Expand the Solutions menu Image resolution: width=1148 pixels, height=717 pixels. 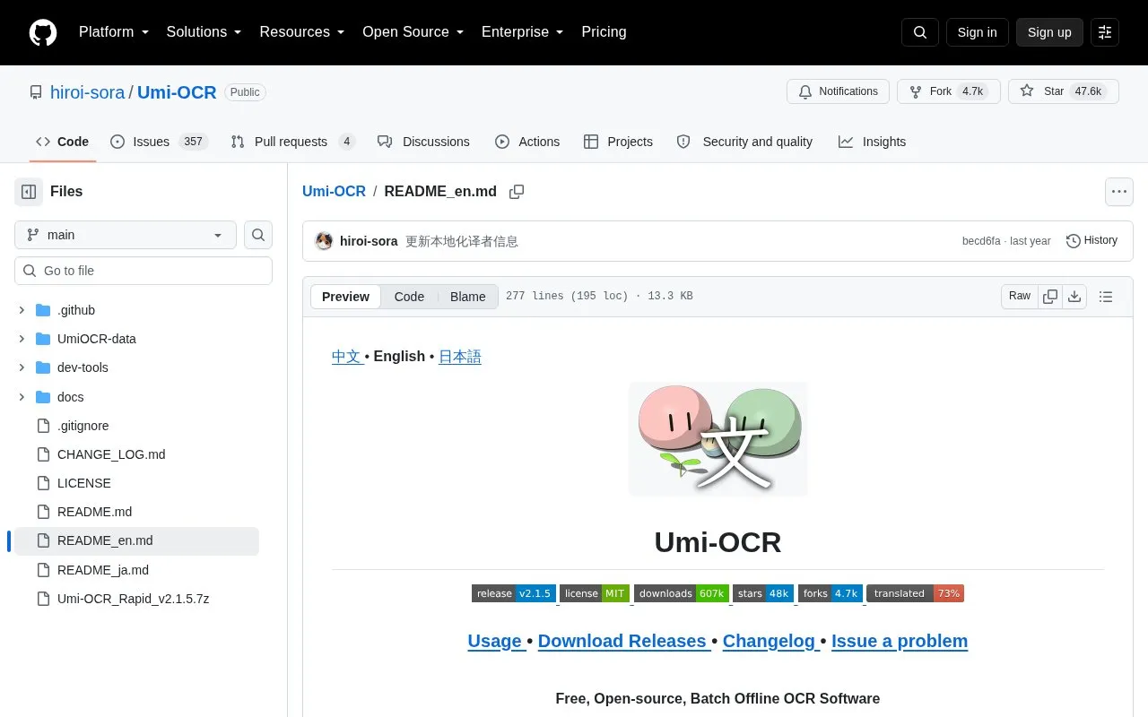click(x=204, y=32)
